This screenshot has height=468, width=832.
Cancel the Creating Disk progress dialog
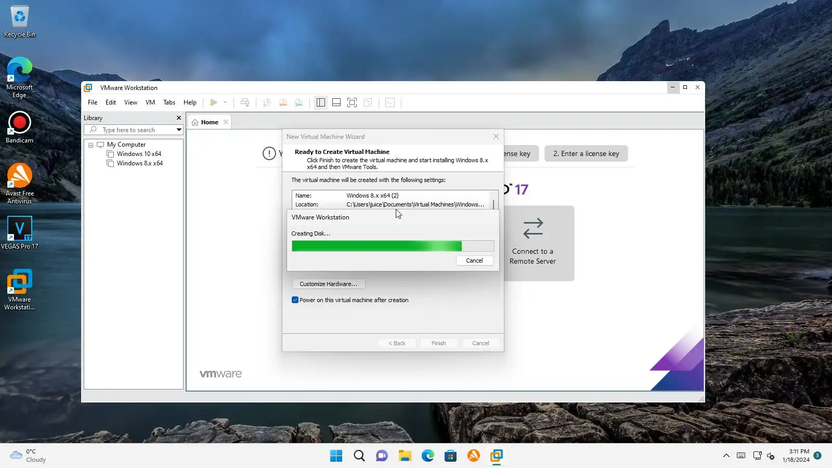[x=474, y=261]
